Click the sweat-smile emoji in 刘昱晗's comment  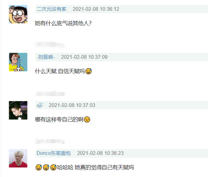(89, 71)
